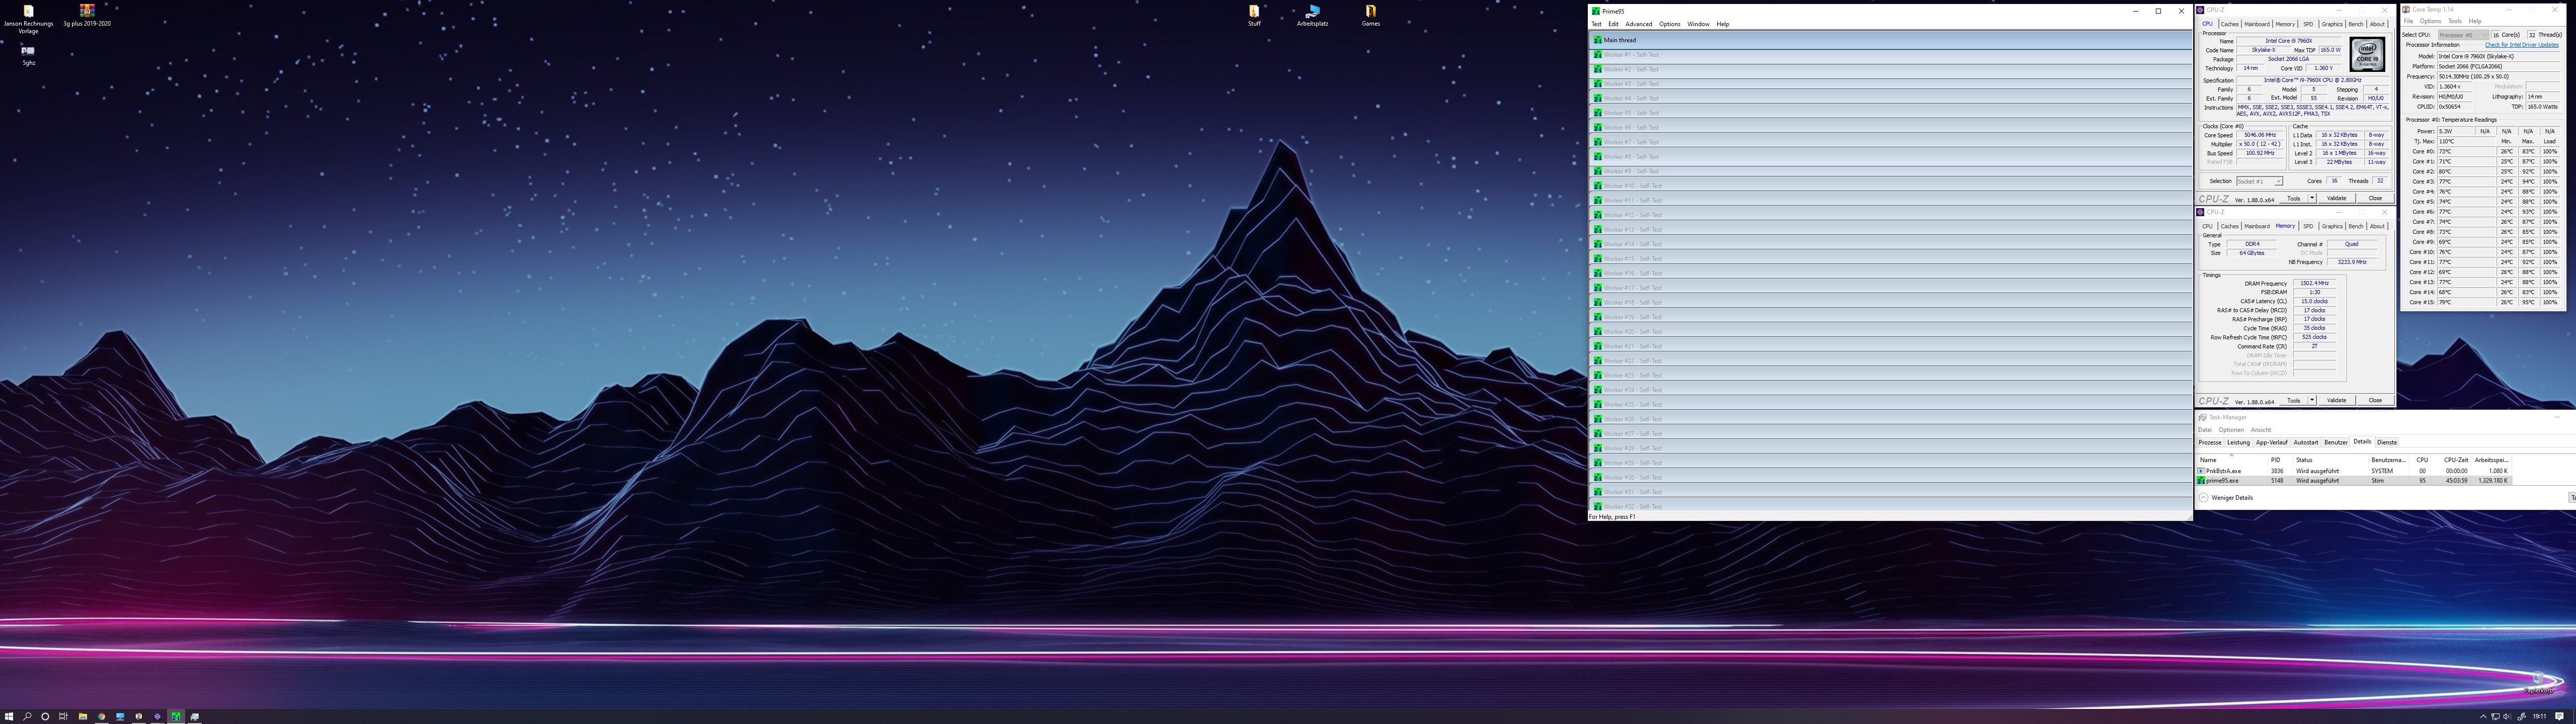The height and width of the screenshot is (724, 2576).
Task: Click Check for Intel Driver Updates link
Action: (x=2521, y=45)
